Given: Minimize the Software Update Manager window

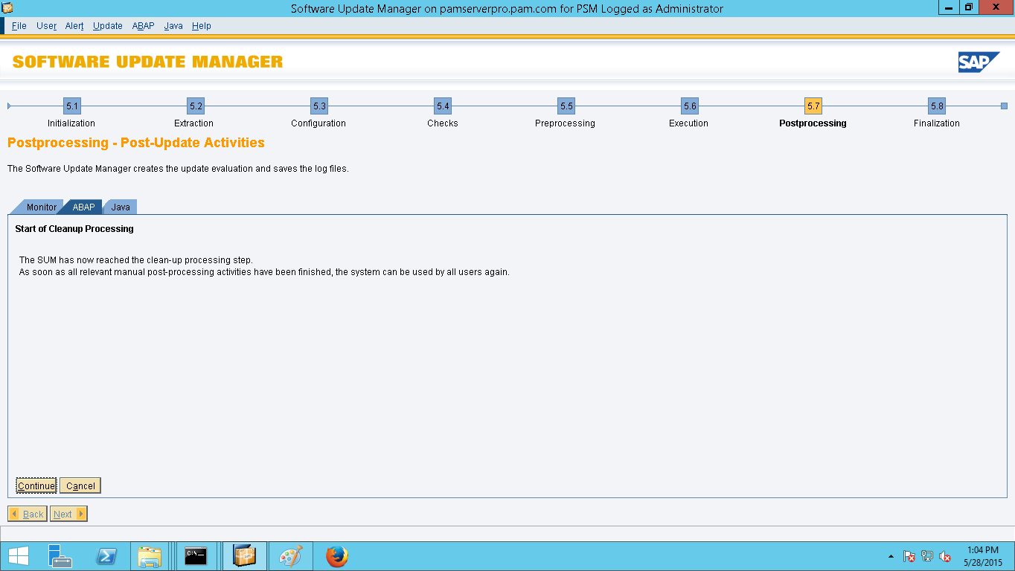Looking at the screenshot, I should pyautogui.click(x=949, y=7).
